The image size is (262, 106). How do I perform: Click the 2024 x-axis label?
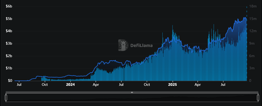tap(70, 84)
